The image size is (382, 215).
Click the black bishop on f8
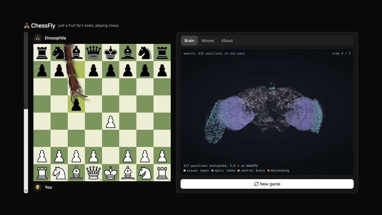[128, 53]
